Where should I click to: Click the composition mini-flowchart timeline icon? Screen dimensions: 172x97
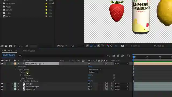pos(108,56)
